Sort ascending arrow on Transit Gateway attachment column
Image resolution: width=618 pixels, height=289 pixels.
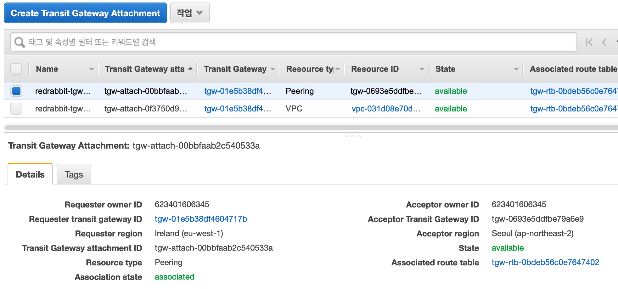point(190,68)
